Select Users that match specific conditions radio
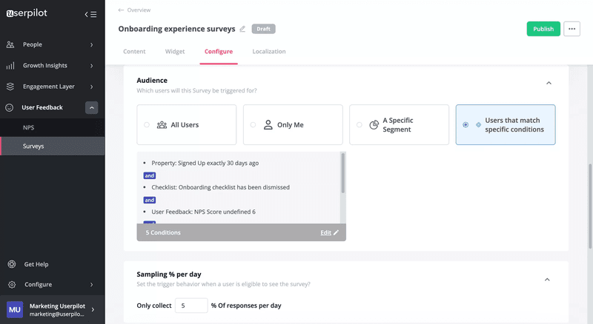Viewport: 593px width, 324px height. coord(466,124)
